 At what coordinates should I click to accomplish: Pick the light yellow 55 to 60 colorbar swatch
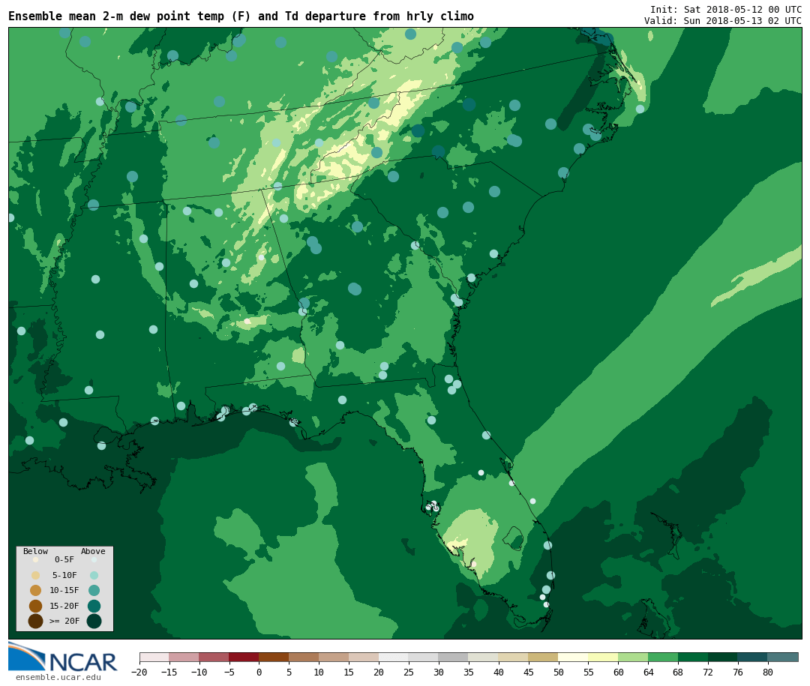click(604, 657)
